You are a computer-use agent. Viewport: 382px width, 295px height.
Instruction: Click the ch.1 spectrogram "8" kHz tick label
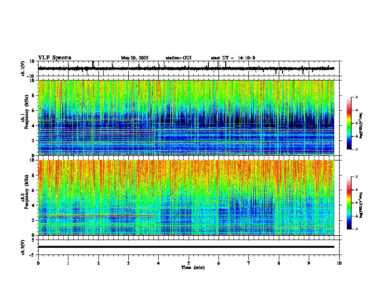(34, 95)
